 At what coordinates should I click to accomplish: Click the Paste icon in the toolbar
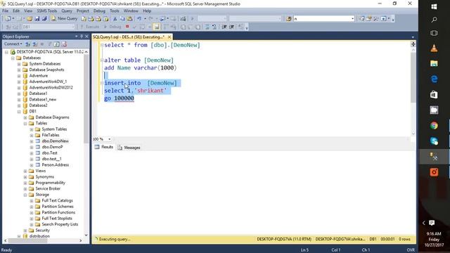coord(129,19)
